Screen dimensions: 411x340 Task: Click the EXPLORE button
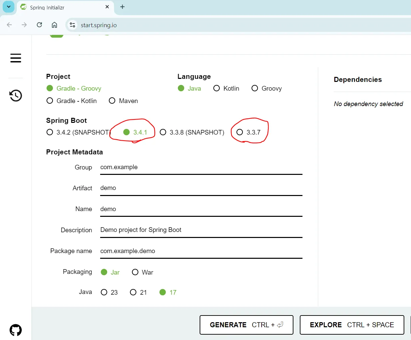(352, 325)
